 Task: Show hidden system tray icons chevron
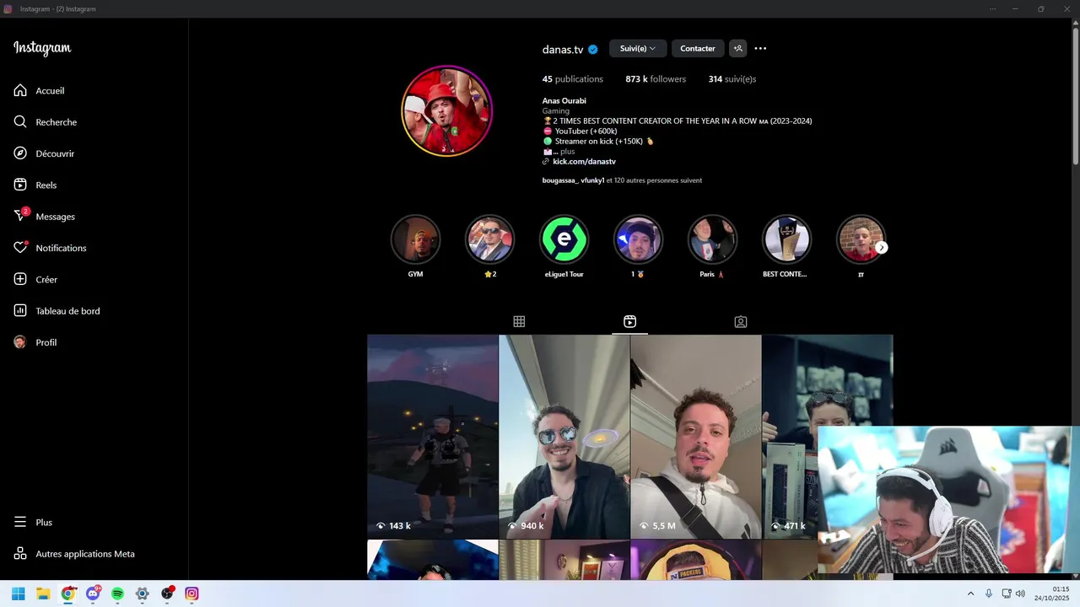[970, 594]
